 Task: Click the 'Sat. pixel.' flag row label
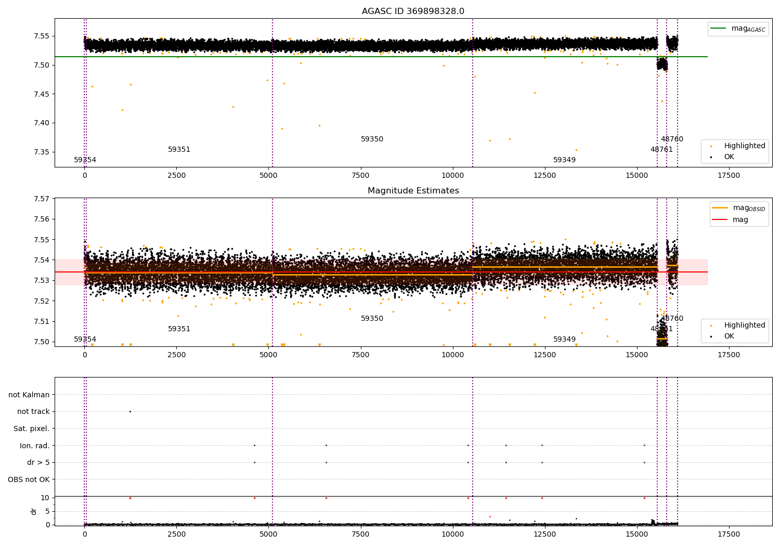coord(32,429)
